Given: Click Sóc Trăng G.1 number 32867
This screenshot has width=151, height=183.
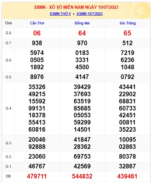Looking at the screenshot, I should [127, 166].
